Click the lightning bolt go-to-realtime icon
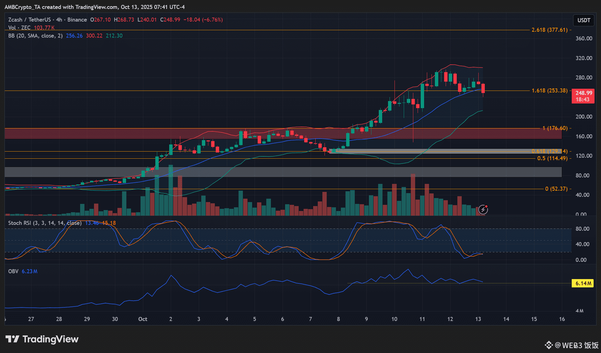This screenshot has width=601, height=353. tap(483, 210)
